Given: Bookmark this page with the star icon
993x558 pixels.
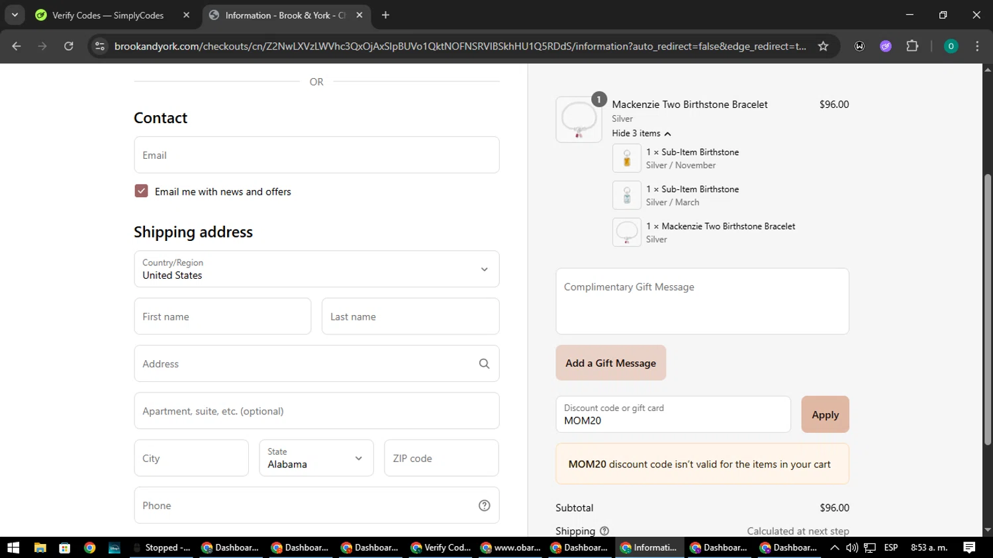Looking at the screenshot, I should click(823, 46).
